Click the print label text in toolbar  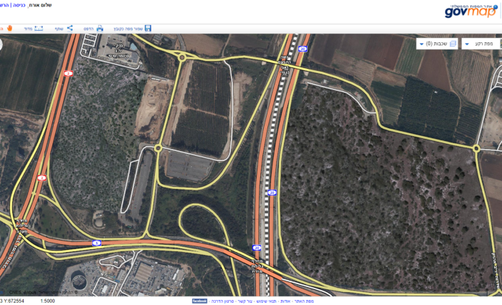[x=89, y=29]
